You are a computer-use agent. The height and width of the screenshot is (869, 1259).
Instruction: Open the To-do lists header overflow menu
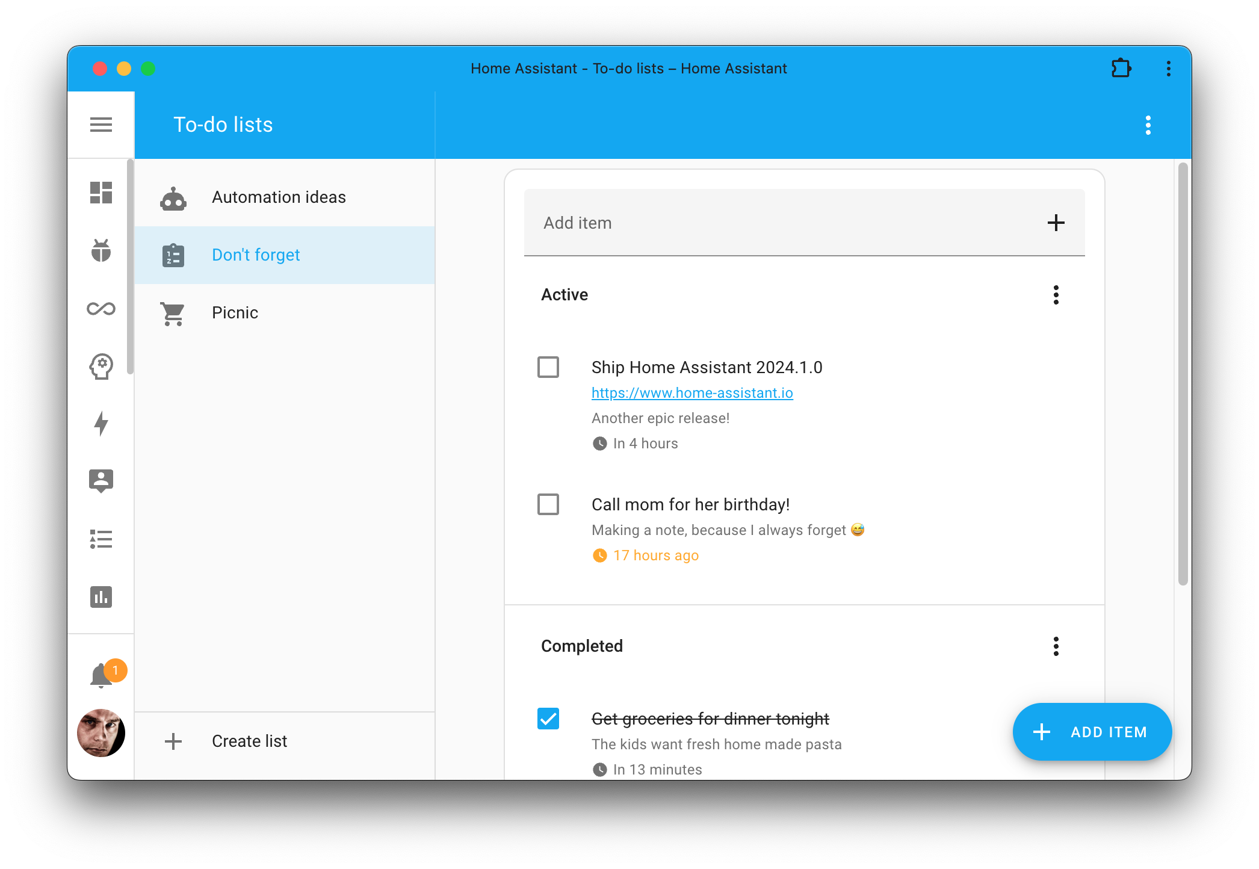click(x=1148, y=125)
